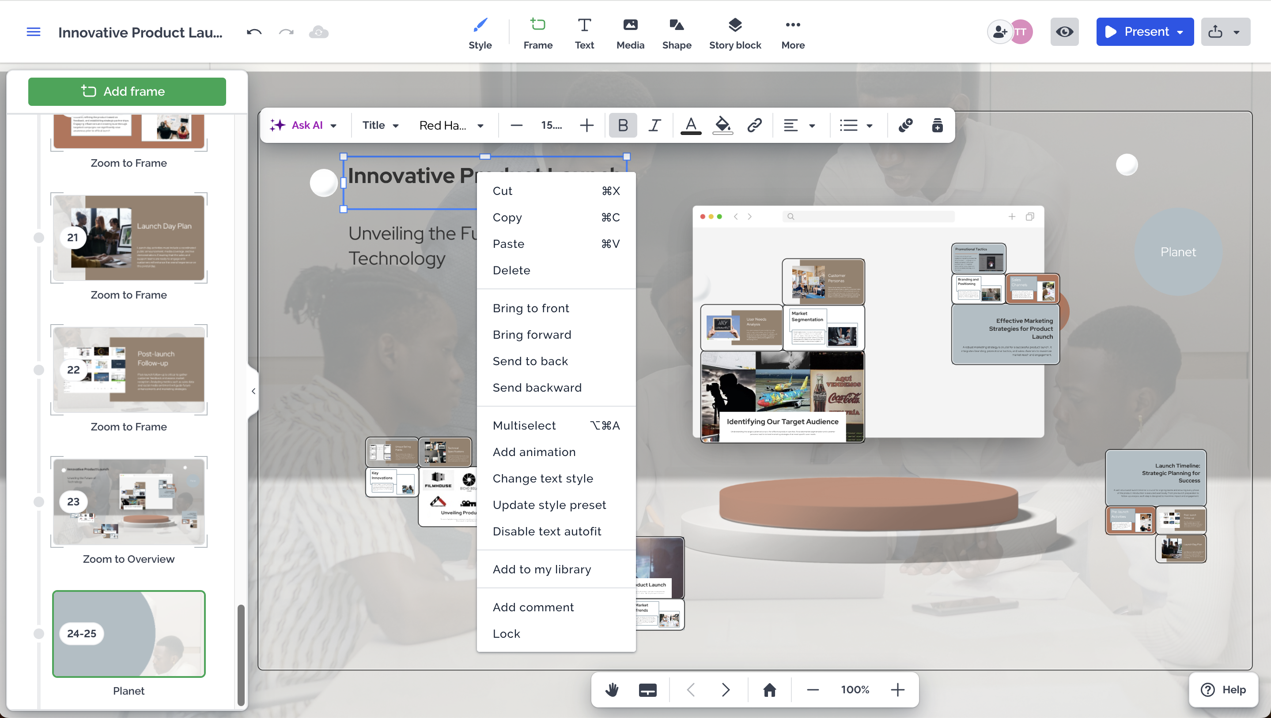
Task: Select Send to back
Action: tap(556, 362)
